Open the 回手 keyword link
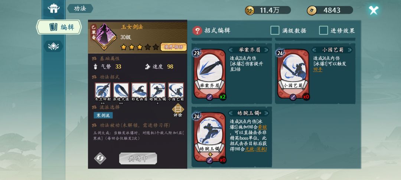401x180 pixels. pos(317,69)
